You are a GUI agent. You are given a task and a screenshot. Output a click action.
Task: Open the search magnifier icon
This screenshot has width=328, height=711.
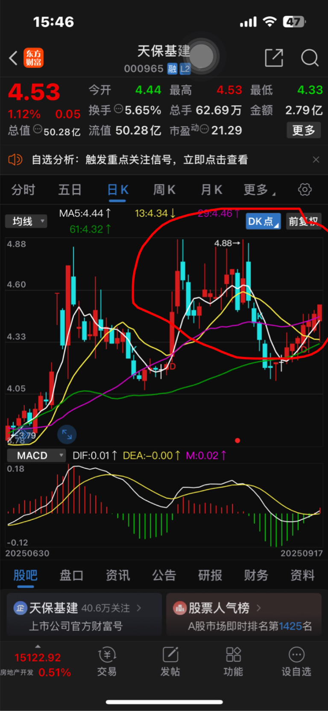310,58
